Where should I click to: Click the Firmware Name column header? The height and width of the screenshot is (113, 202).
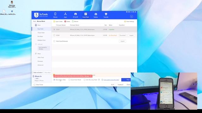74,25
